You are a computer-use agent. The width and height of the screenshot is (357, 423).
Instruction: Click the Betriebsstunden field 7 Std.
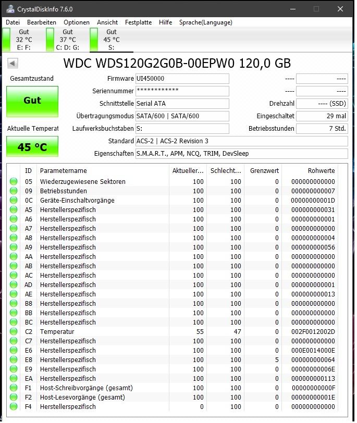322,128
